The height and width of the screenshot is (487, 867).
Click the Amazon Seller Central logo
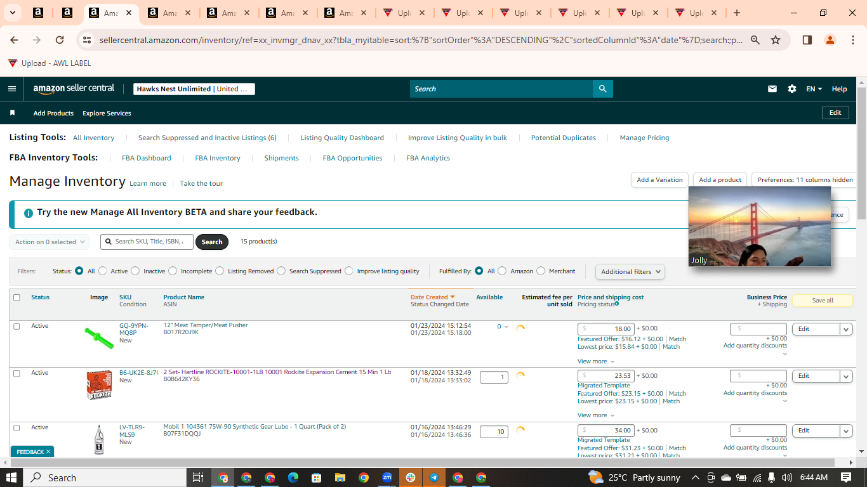coord(74,89)
